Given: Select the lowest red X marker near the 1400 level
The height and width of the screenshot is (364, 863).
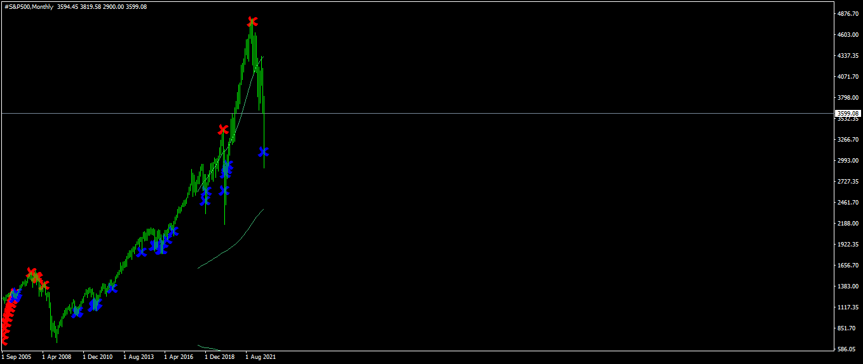Looking at the screenshot, I should pos(44,285).
